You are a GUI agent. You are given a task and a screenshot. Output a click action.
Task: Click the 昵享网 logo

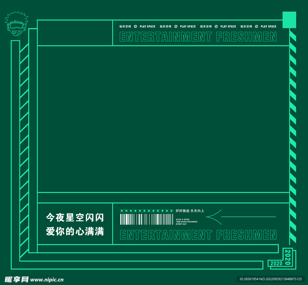[x=17, y=279]
